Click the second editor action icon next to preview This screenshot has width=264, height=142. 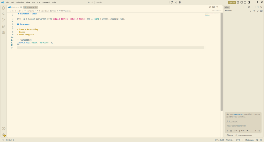pyautogui.click(x=213, y=7)
